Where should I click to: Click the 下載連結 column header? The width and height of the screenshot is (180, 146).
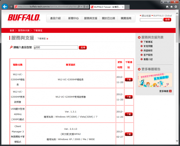point(129,65)
